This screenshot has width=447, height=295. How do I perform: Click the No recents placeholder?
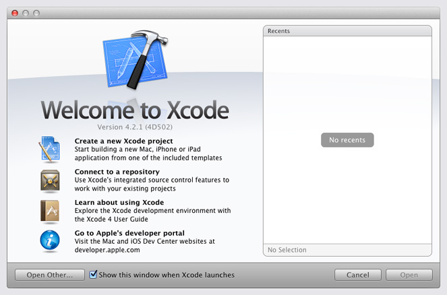pos(347,140)
